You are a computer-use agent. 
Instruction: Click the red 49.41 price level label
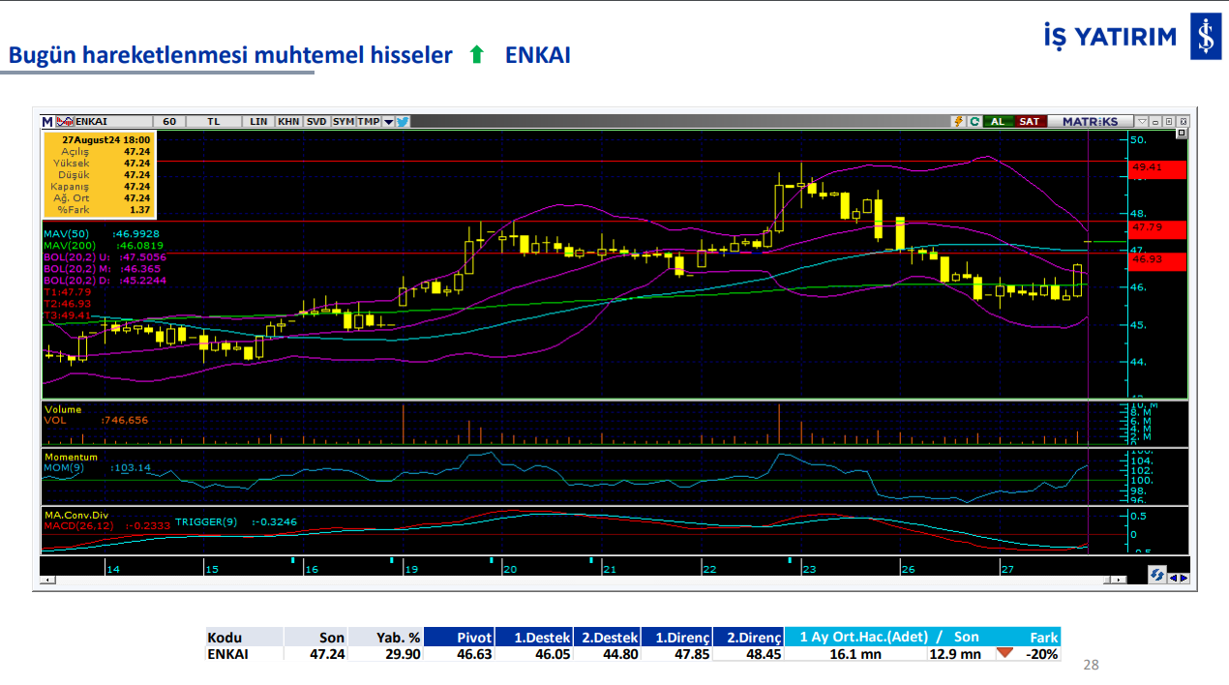click(1156, 168)
